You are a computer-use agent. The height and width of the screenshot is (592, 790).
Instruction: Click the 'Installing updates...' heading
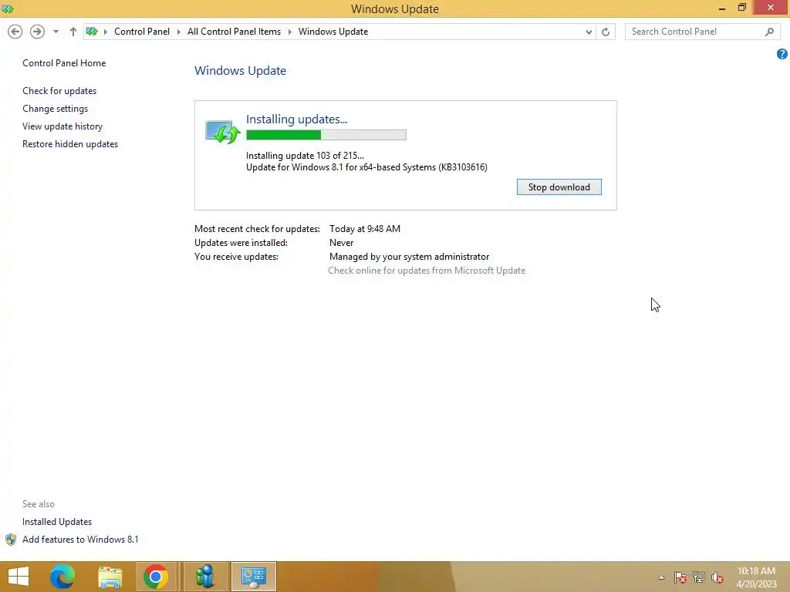click(297, 119)
